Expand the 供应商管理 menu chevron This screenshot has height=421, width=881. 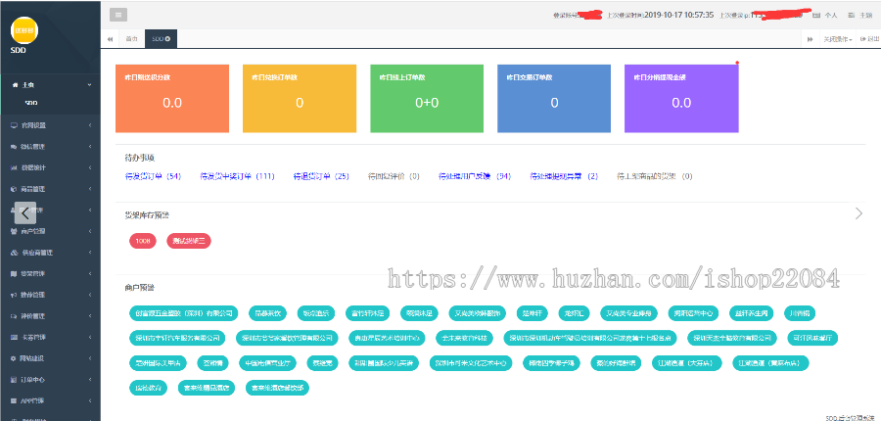tap(90, 253)
